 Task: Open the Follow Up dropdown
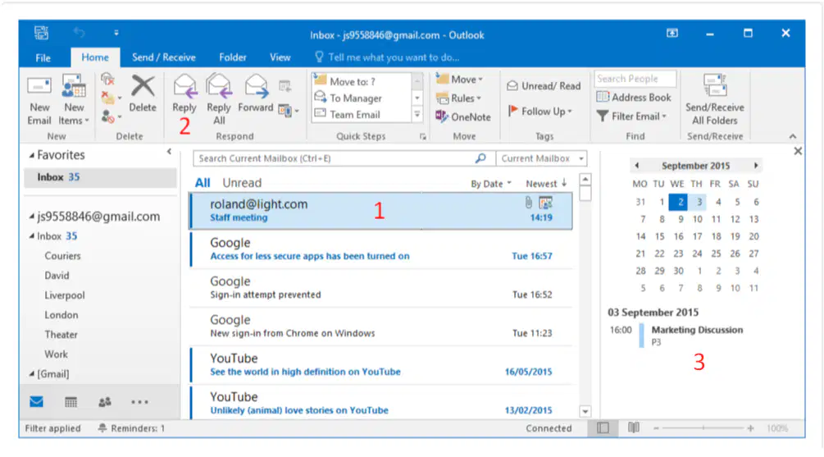pos(539,112)
